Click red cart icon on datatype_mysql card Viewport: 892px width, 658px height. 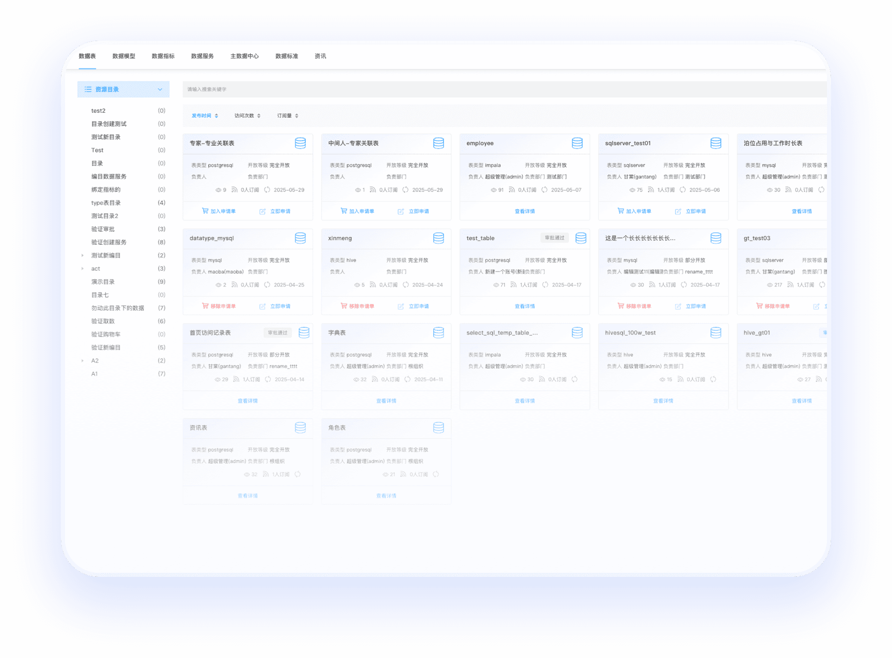click(205, 306)
